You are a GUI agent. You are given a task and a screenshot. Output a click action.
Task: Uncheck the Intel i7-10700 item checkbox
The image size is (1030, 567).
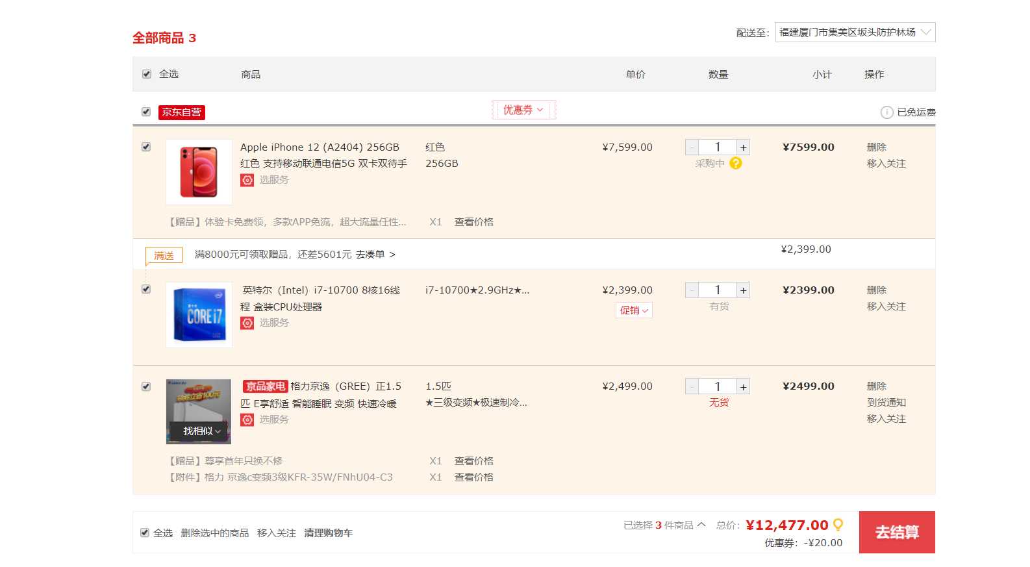click(146, 289)
